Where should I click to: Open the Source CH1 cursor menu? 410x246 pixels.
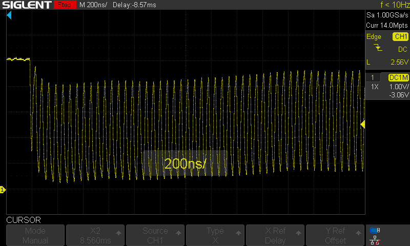pos(155,235)
